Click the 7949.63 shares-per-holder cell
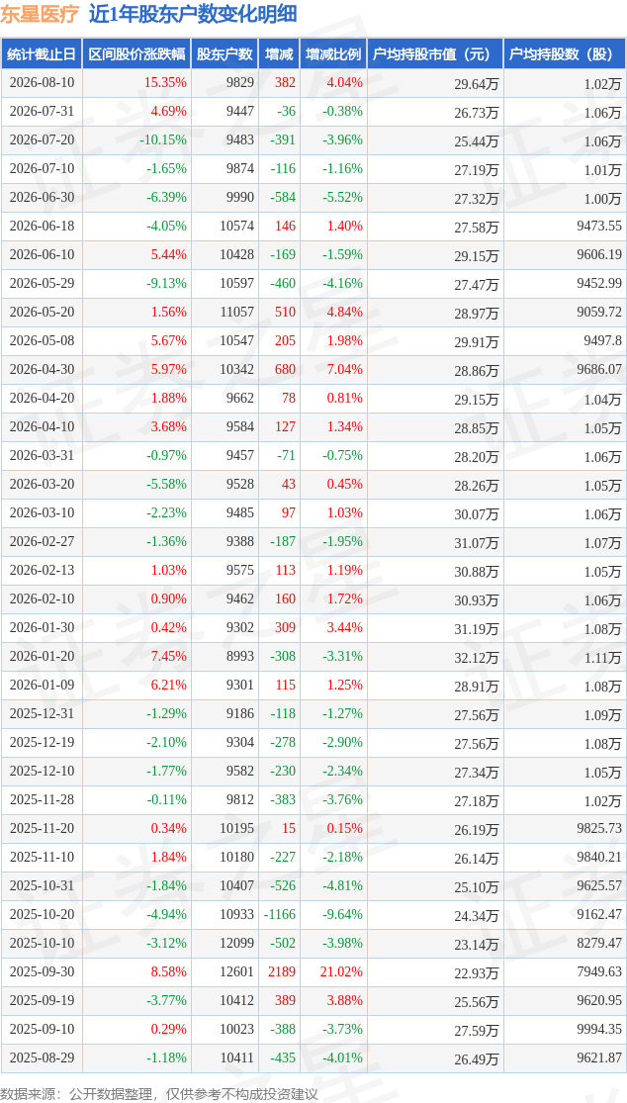This screenshot has width=627, height=1103. tap(596, 972)
